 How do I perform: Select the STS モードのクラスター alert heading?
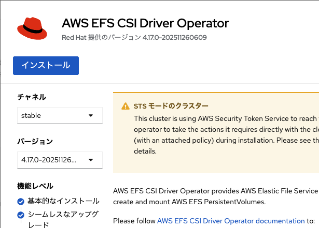164,107
